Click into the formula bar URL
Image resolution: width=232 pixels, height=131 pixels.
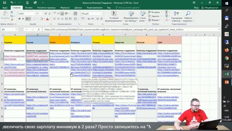130,29
